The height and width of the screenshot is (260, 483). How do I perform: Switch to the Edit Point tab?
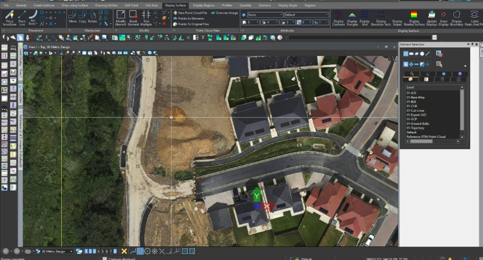click(x=131, y=5)
